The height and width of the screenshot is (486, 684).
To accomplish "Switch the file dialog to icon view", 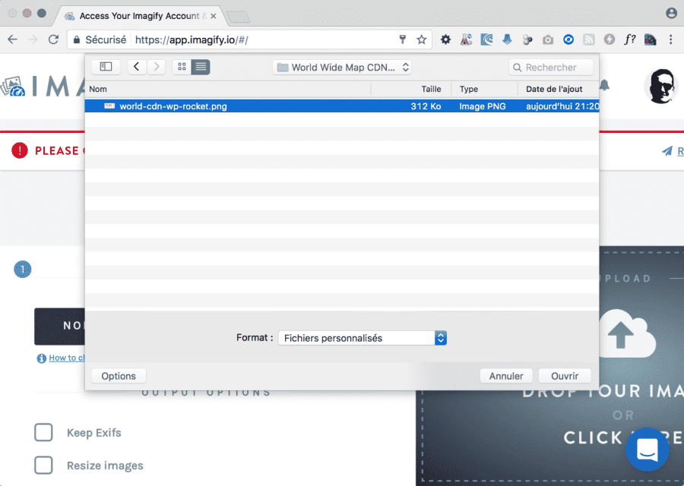I will [182, 67].
